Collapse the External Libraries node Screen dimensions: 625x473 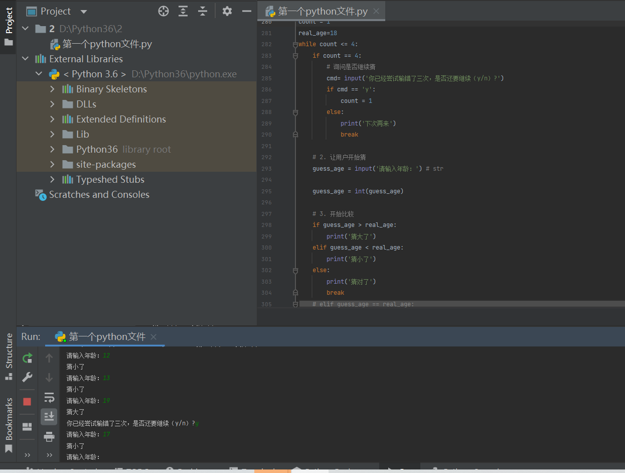(25, 59)
